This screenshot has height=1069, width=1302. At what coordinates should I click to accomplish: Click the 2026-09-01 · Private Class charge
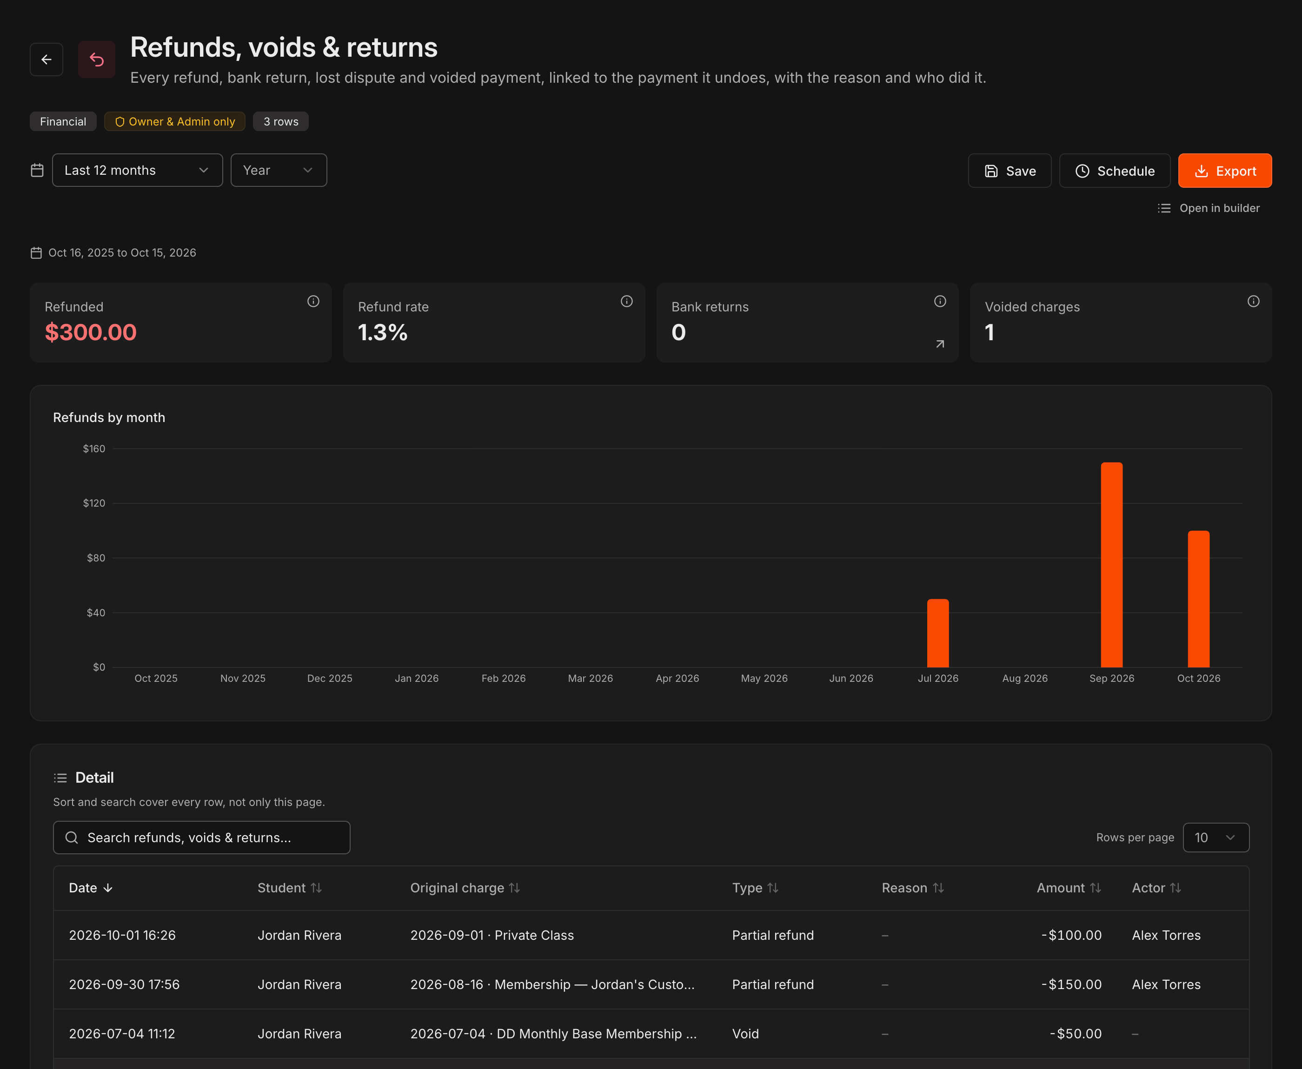[x=492, y=935]
